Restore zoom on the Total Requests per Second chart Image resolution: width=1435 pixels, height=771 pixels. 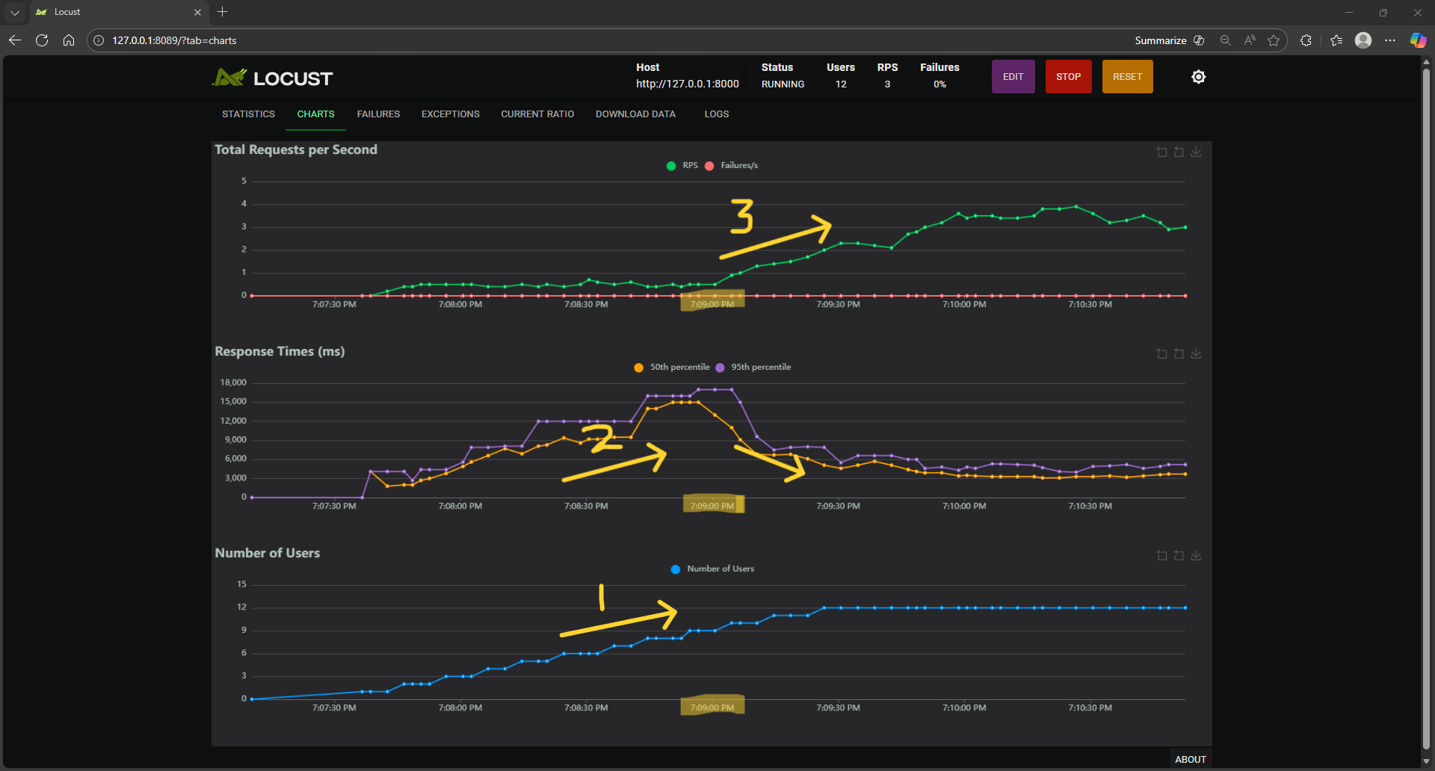[x=1179, y=152]
